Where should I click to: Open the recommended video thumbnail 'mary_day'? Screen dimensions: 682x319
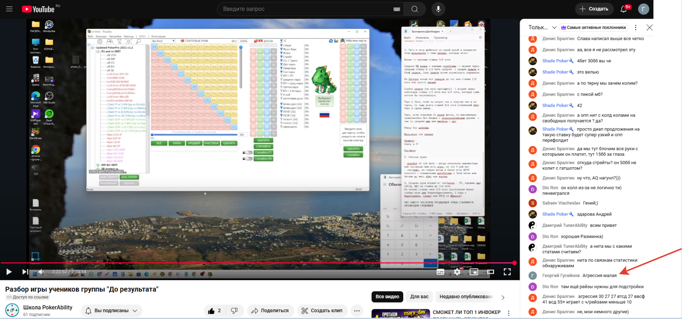click(401, 314)
